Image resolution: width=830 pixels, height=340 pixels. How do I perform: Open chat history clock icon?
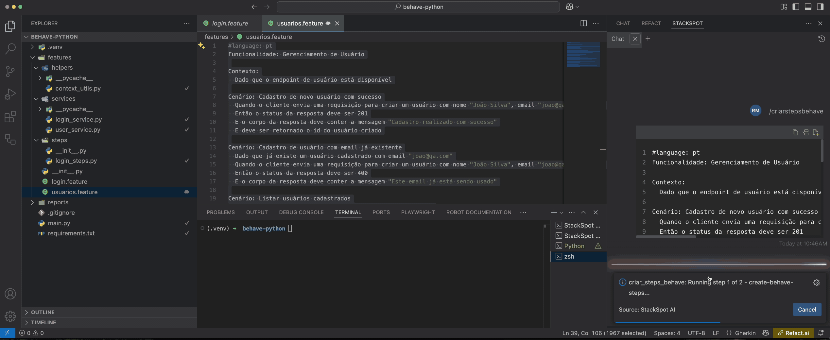tap(821, 39)
